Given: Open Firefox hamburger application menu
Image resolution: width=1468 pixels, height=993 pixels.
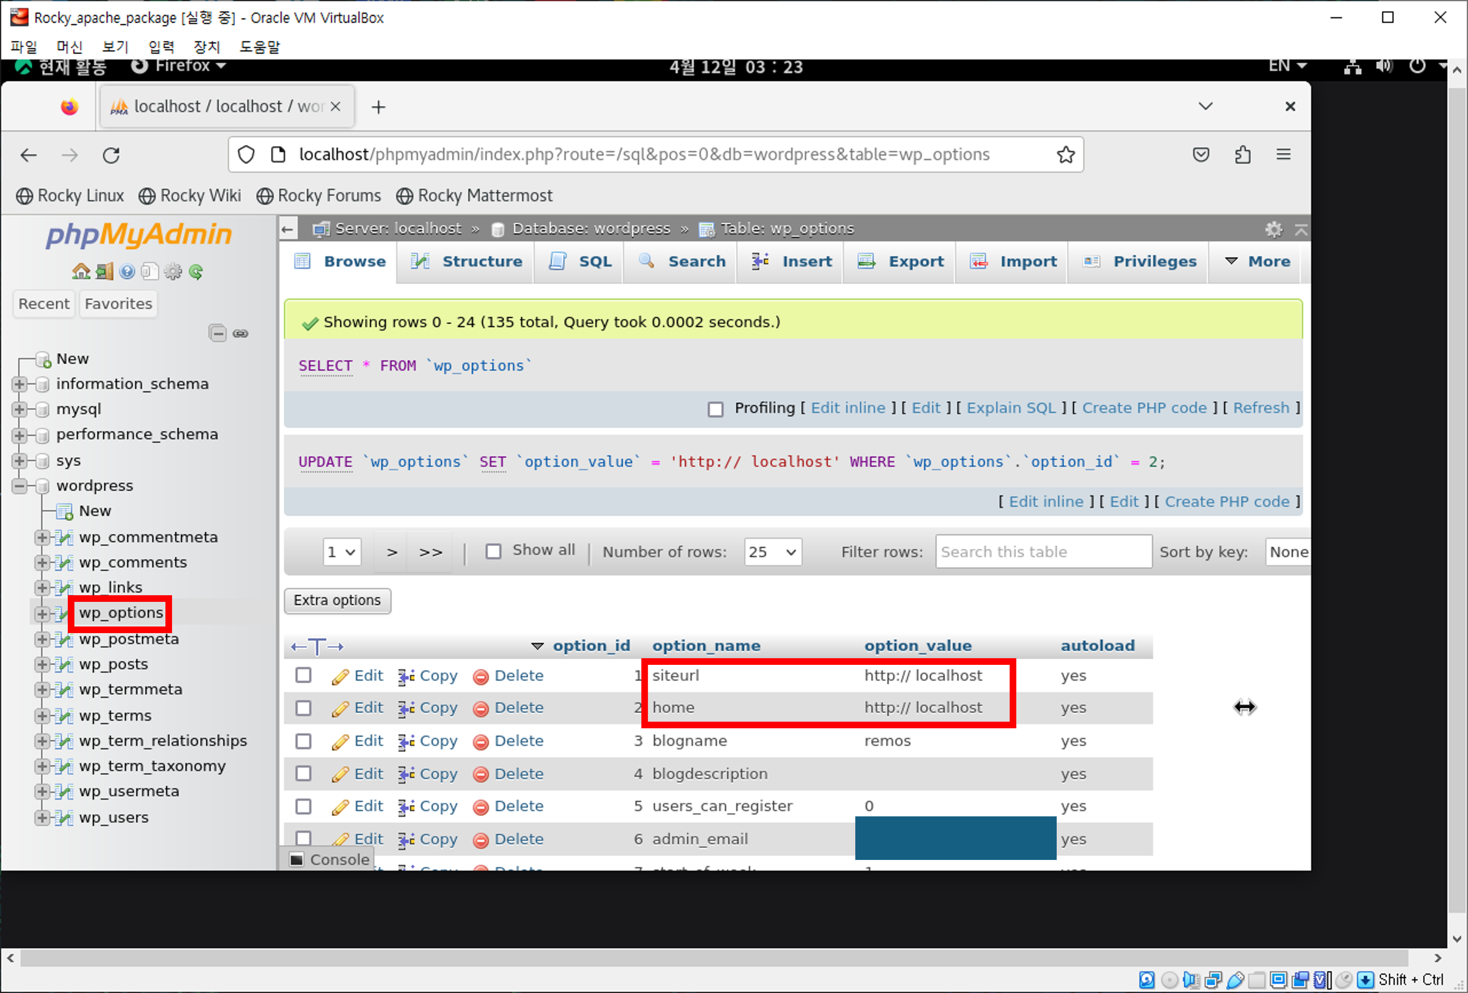Looking at the screenshot, I should 1283,155.
